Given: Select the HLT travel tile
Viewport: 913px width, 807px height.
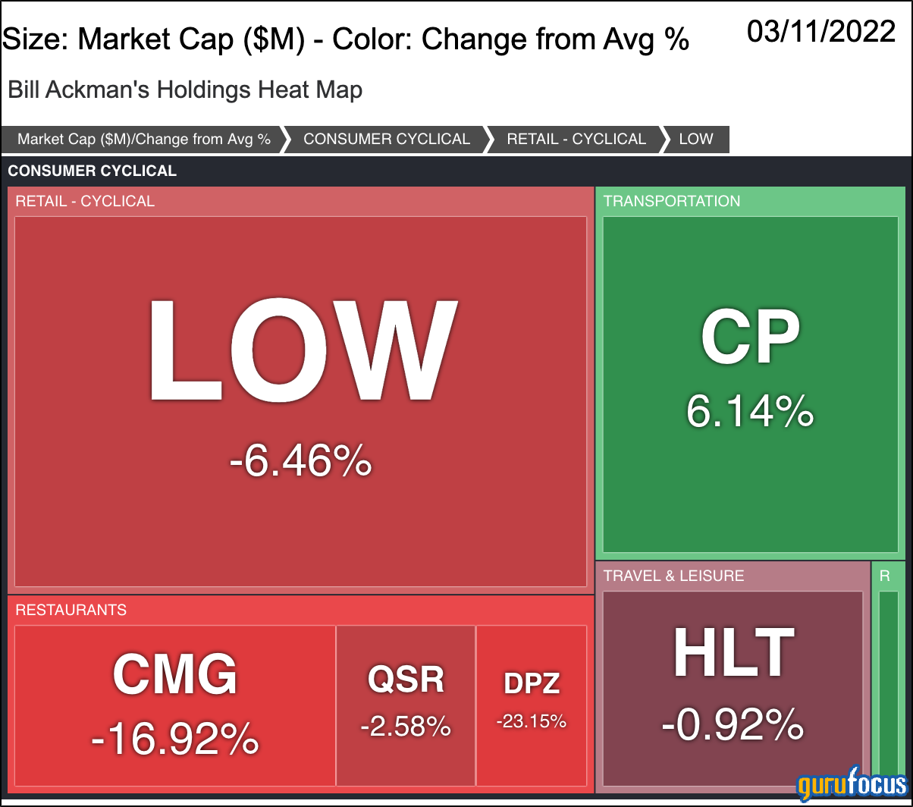Looking at the screenshot, I should pyautogui.click(x=733, y=688).
